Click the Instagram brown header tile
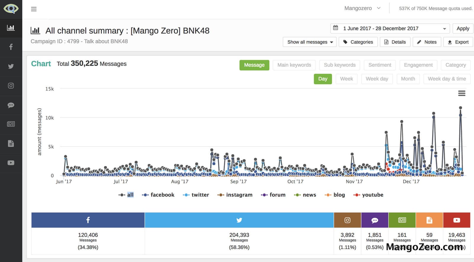 (x=348, y=220)
